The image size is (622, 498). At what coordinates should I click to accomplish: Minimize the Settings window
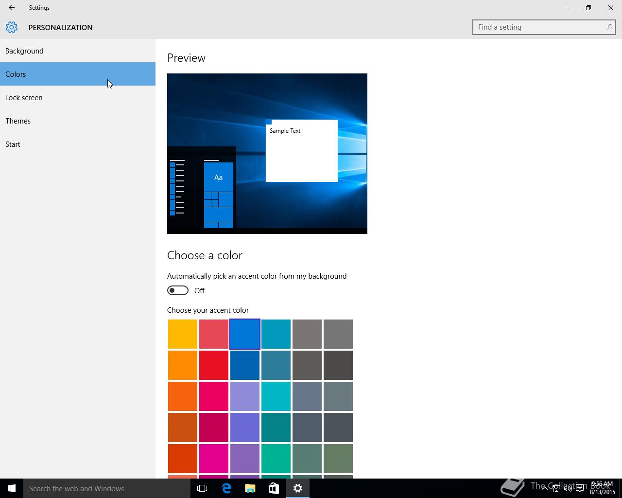coord(566,8)
